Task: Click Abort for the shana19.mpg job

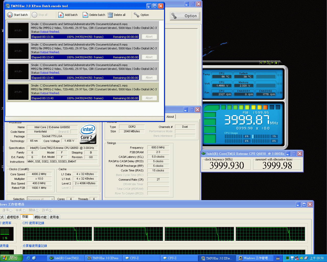Action: point(149,57)
